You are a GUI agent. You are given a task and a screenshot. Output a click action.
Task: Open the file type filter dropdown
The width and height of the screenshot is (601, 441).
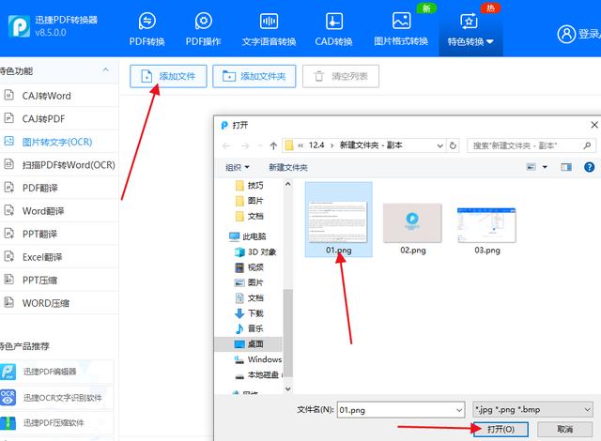click(x=533, y=410)
